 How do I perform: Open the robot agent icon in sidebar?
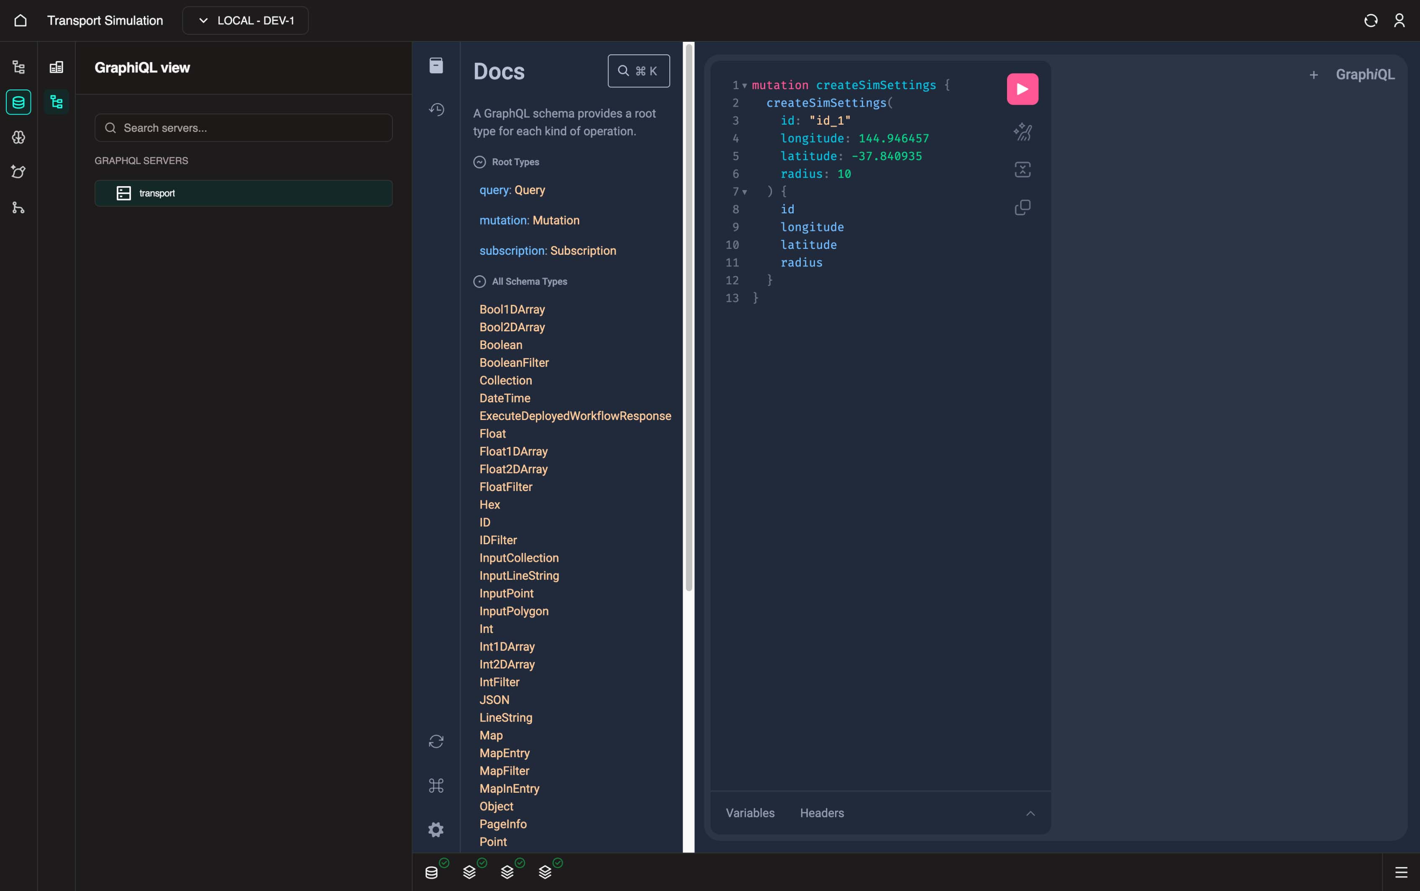click(x=19, y=172)
